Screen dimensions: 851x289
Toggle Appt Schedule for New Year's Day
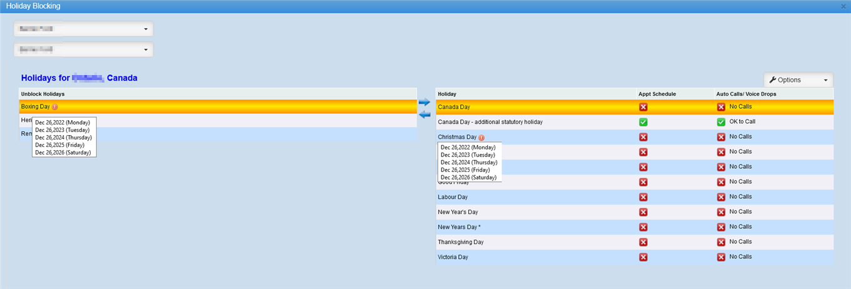point(643,212)
